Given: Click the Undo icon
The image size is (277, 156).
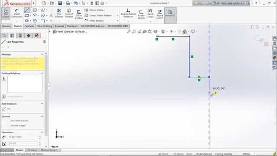Looking at the screenshot, I should [x=76, y=3].
